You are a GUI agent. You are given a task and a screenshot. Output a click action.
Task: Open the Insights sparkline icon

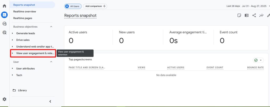[261, 15]
